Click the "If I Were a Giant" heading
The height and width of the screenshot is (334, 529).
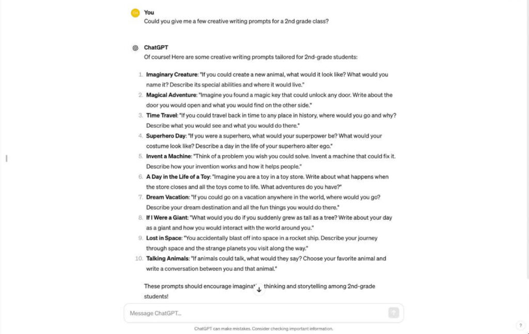coord(167,218)
